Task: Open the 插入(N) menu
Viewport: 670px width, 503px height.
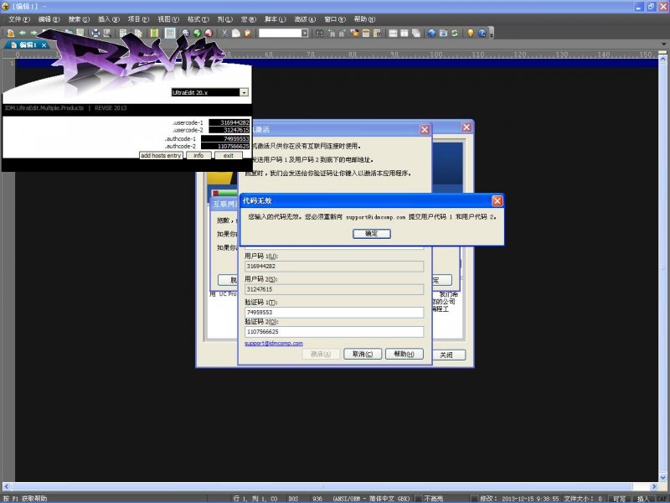Action: [109, 19]
